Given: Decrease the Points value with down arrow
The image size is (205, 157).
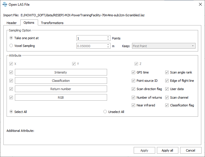Looking at the screenshot, I should point(108,39).
